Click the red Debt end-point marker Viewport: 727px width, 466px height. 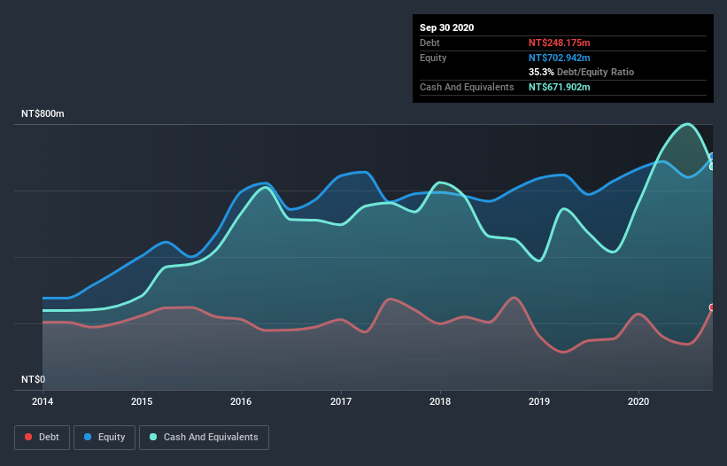[x=712, y=307]
